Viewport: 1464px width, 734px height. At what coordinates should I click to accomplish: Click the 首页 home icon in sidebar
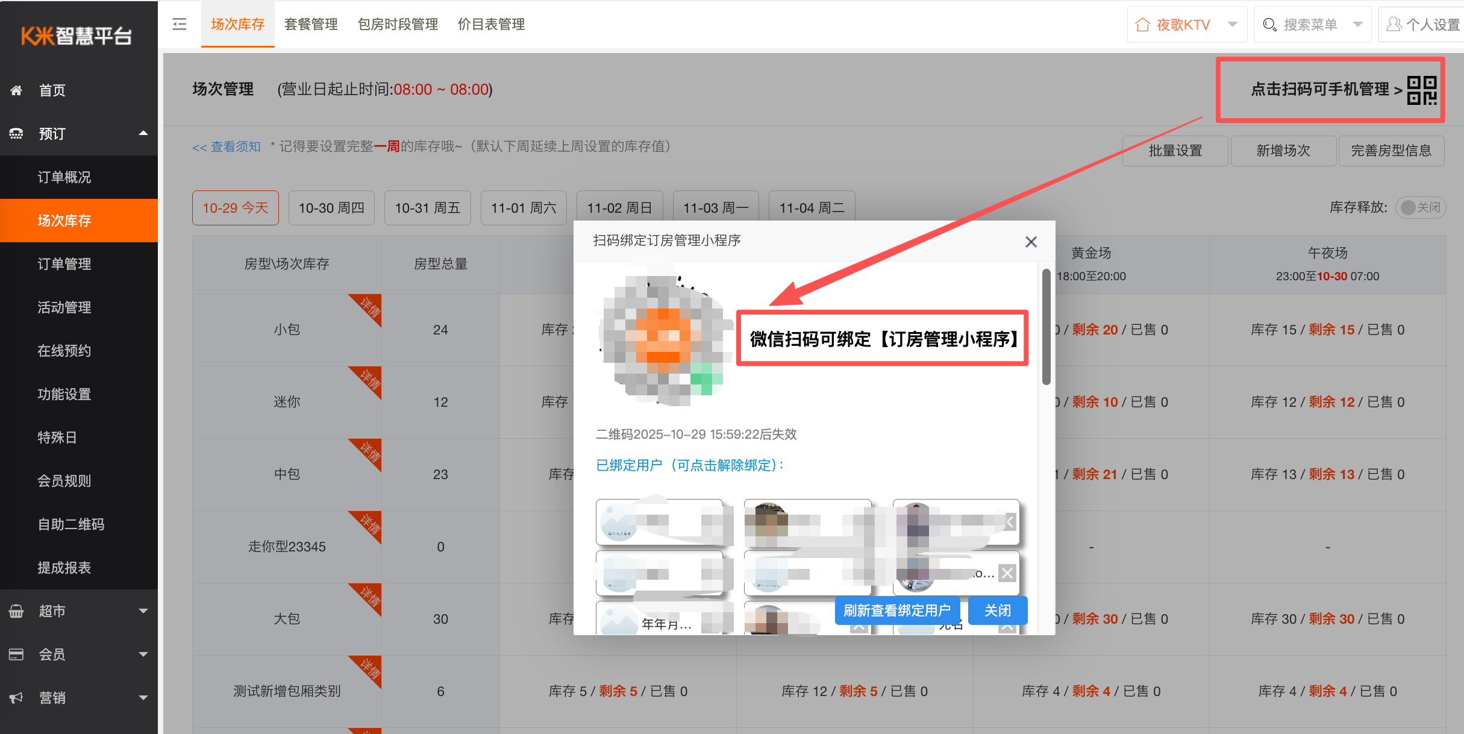coord(16,90)
